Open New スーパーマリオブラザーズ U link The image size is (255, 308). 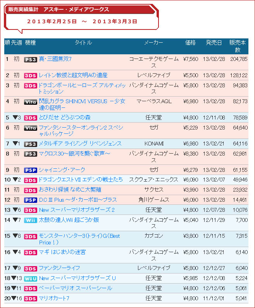pos(78,278)
